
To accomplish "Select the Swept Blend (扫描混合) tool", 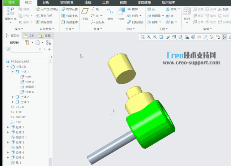I will coord(135,22).
